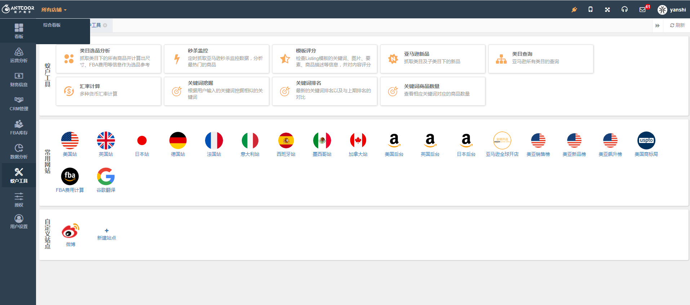
Task: Select 蚁户工具 in the sidebar
Action: [19, 175]
